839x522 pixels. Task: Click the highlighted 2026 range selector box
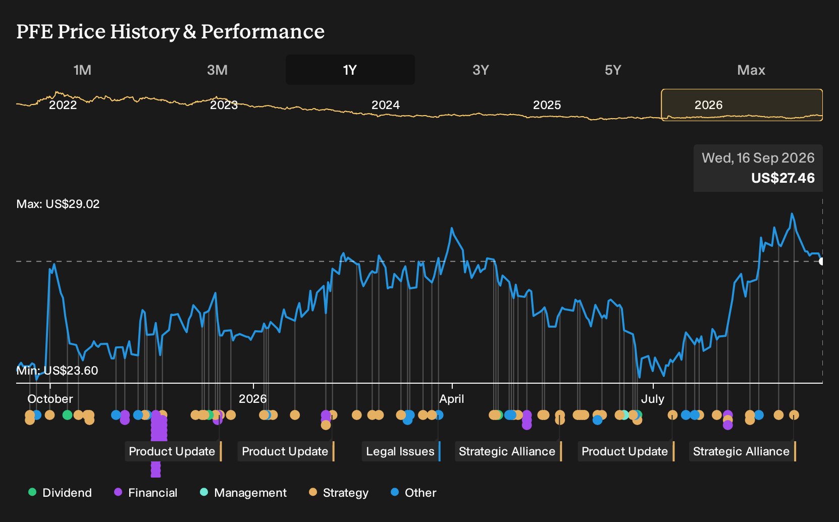click(742, 105)
